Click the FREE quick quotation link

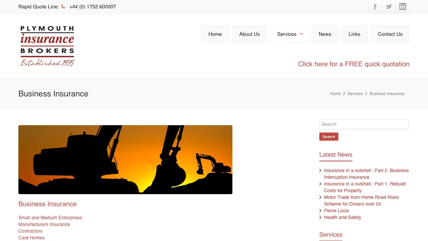tap(353, 64)
